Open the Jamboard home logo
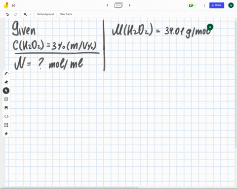The width and height of the screenshot is (237, 189). [6, 5]
